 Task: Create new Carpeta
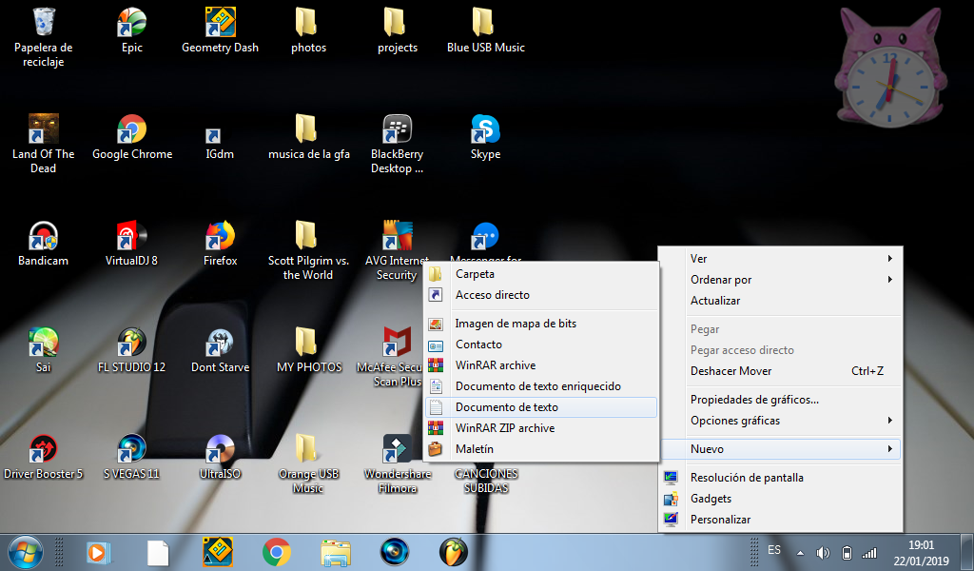tap(541, 274)
